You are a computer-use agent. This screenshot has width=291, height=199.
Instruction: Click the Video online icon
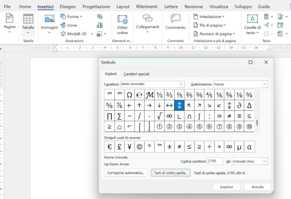coord(122,24)
